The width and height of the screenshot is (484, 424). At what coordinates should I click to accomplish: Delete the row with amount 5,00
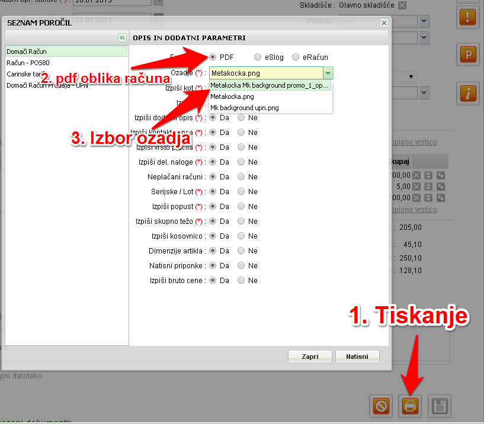[416, 187]
